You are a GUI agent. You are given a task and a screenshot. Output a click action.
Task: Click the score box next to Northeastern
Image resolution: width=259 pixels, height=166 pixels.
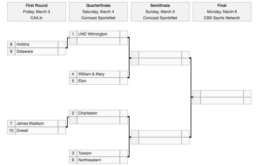tap(124, 160)
